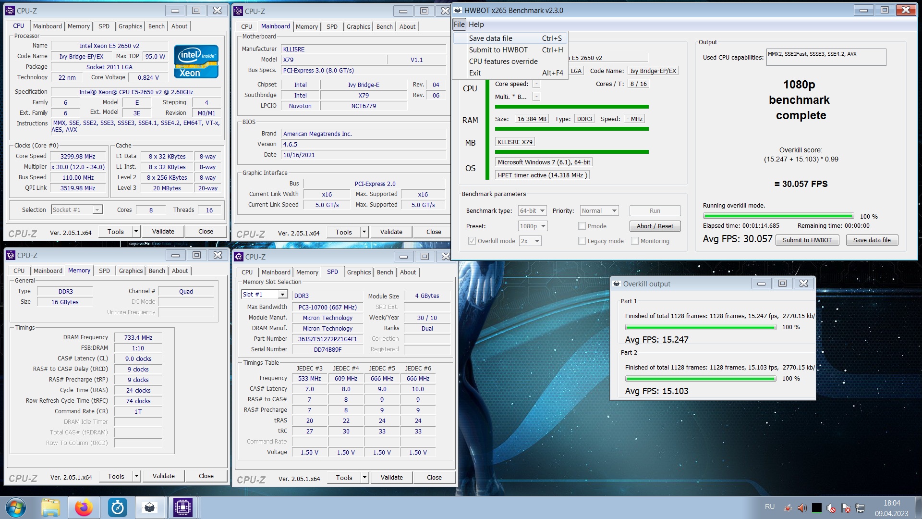Screen dimensions: 922x519
Task: Open About tab in CPU-Z SPD window
Action: coord(408,272)
